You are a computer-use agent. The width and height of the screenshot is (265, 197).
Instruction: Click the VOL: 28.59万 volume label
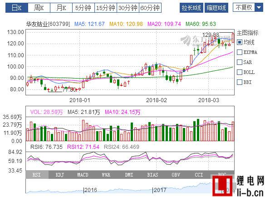[46, 112]
